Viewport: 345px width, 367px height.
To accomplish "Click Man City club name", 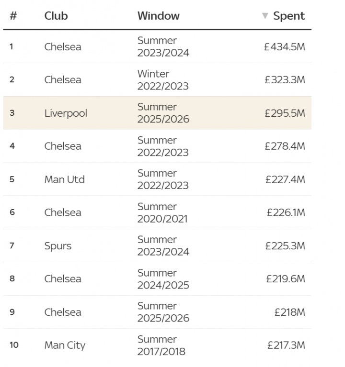I will (65, 345).
